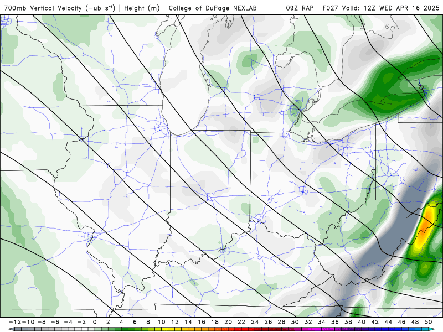This screenshot has height=332, width=443.
Task: Select 'Valid: 12Z WED APR 16 2025' text
Action: [x=391, y=8]
